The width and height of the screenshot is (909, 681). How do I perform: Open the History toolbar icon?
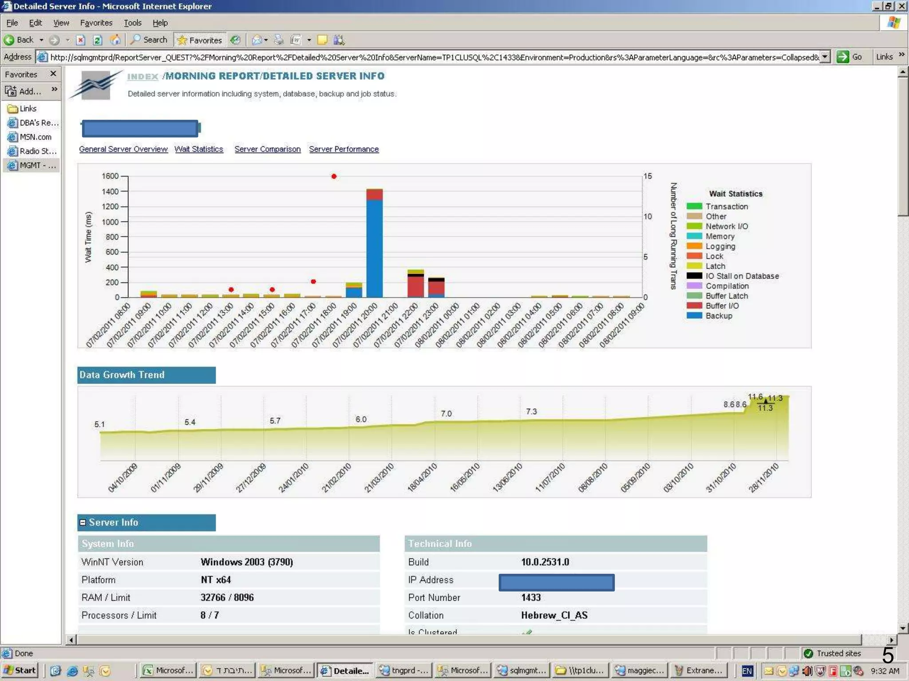(x=236, y=40)
